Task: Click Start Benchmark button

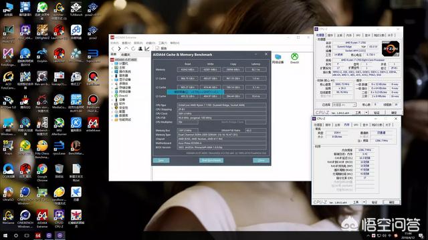Action: click(x=211, y=160)
